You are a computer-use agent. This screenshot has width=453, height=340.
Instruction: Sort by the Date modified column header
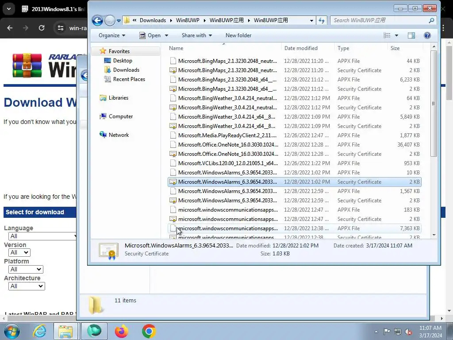tap(301, 48)
